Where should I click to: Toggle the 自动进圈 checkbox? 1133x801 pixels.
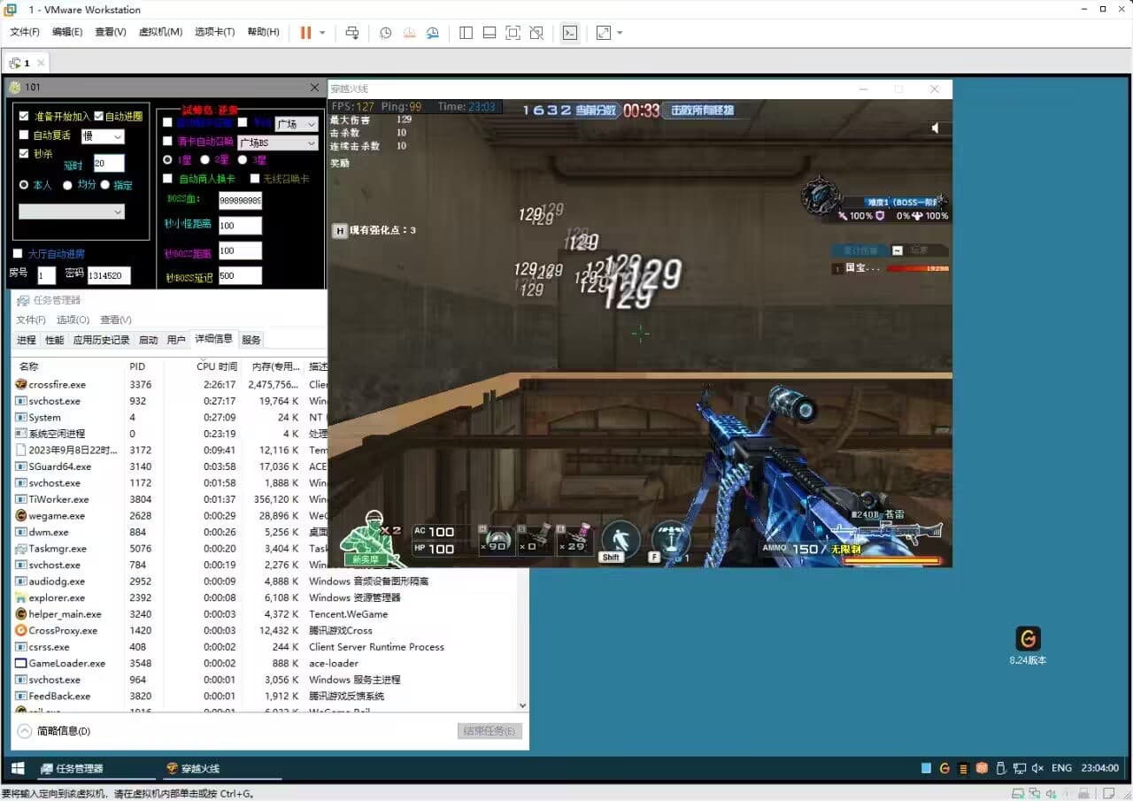point(99,116)
